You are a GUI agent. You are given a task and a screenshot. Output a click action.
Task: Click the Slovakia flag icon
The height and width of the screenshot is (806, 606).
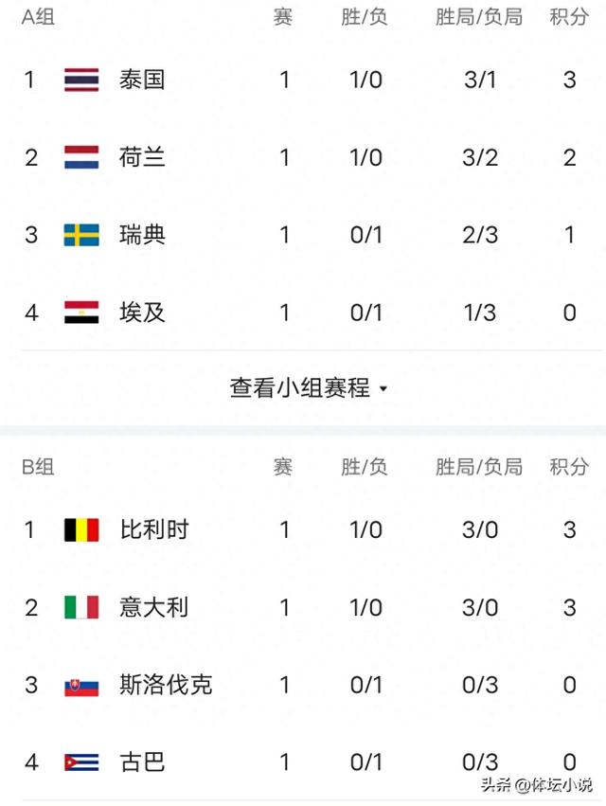(x=81, y=685)
